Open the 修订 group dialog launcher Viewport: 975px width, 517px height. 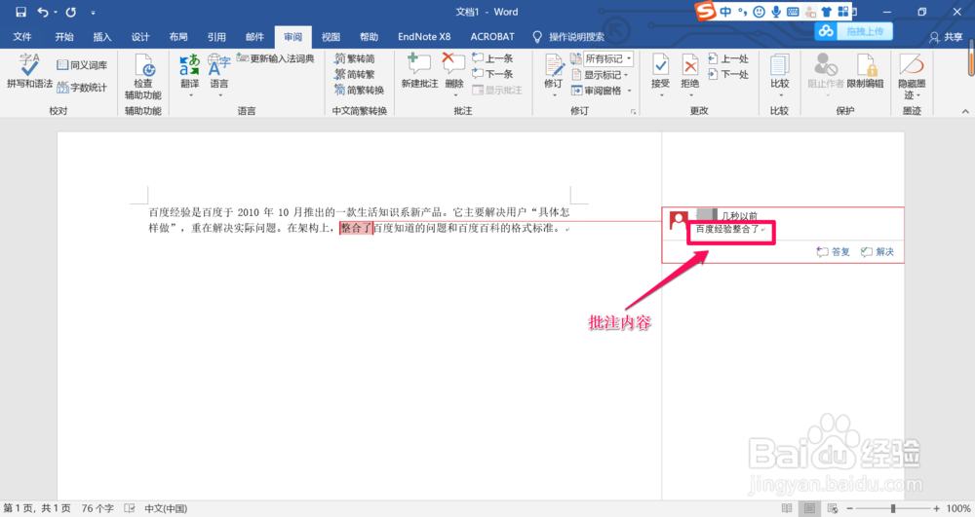click(634, 112)
